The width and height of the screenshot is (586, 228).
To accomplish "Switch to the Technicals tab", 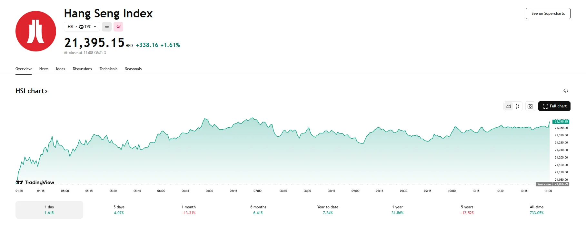I will (x=108, y=69).
